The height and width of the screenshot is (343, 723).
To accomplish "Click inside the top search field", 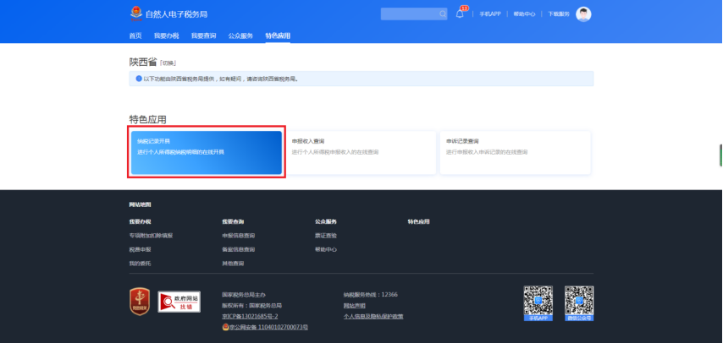I will (408, 14).
